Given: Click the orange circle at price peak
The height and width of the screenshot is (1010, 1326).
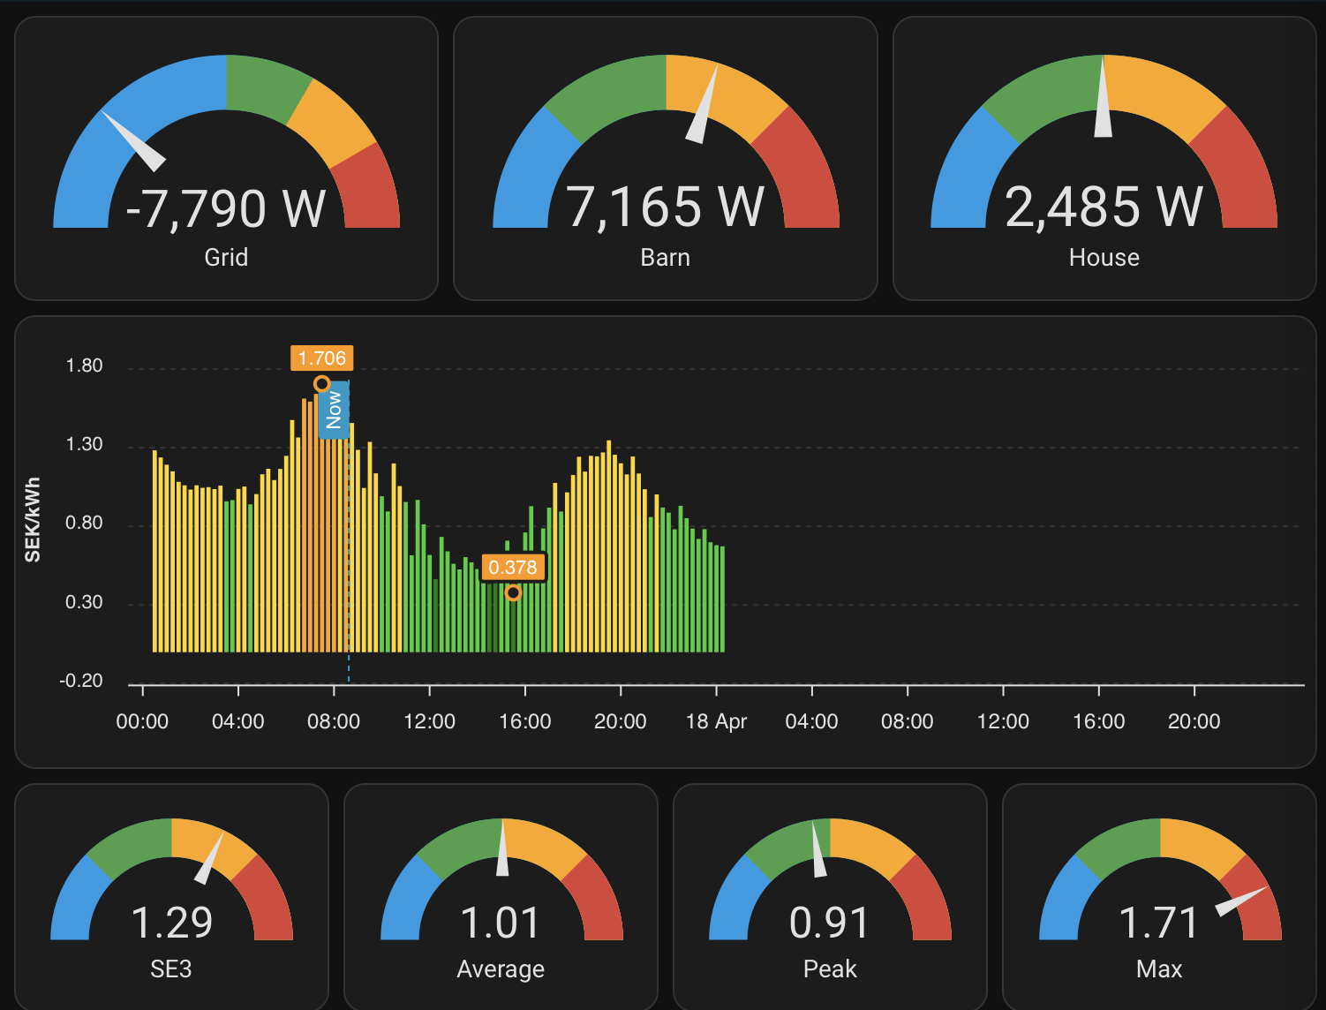Looking at the screenshot, I should coord(322,384).
